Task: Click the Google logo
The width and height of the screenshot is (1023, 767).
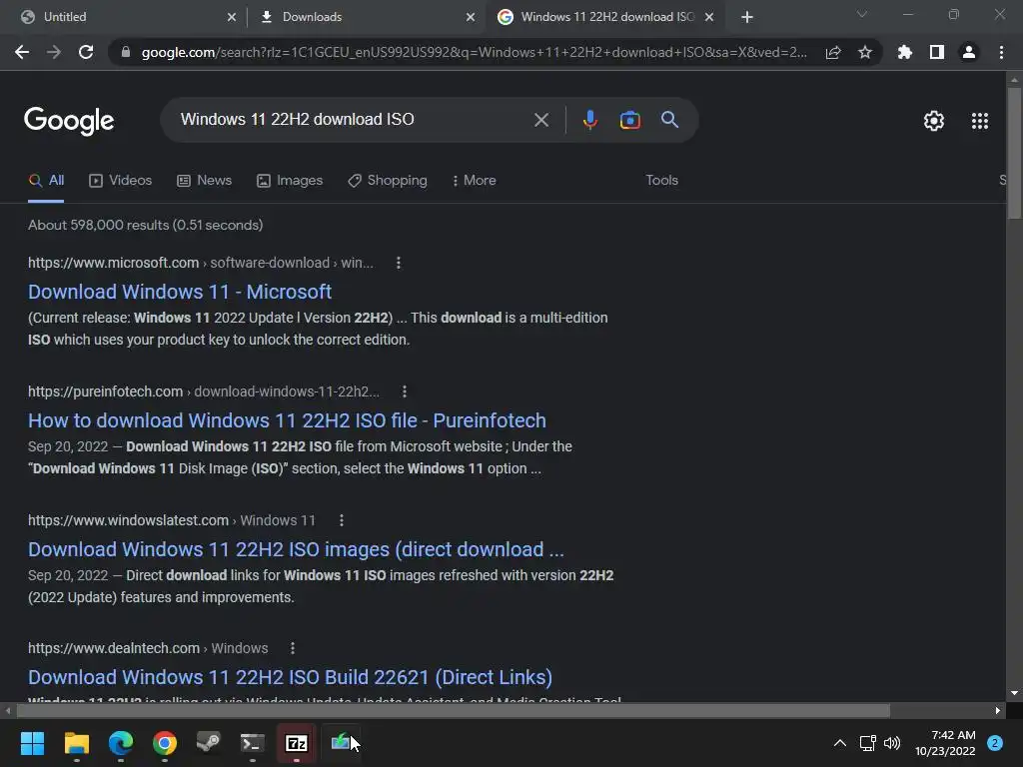Action: pos(69,121)
